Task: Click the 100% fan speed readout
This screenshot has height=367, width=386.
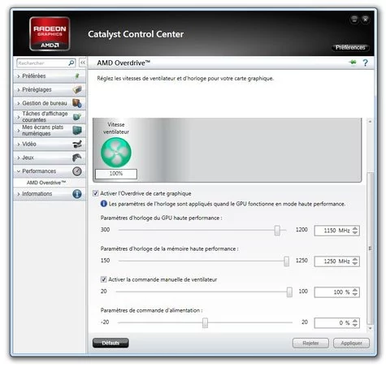Action: (x=116, y=174)
